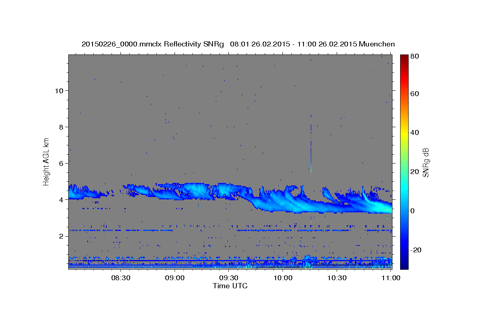The height and width of the screenshot is (323, 485).
Task: Click the 'Muenchen' location label in the title
Action: tap(377, 44)
